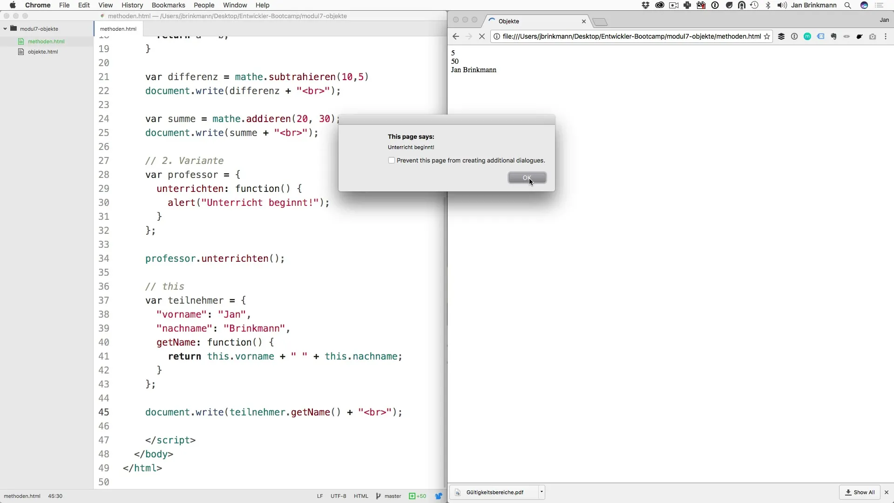Select methoden.html editor tab
The width and height of the screenshot is (894, 503).
118,29
